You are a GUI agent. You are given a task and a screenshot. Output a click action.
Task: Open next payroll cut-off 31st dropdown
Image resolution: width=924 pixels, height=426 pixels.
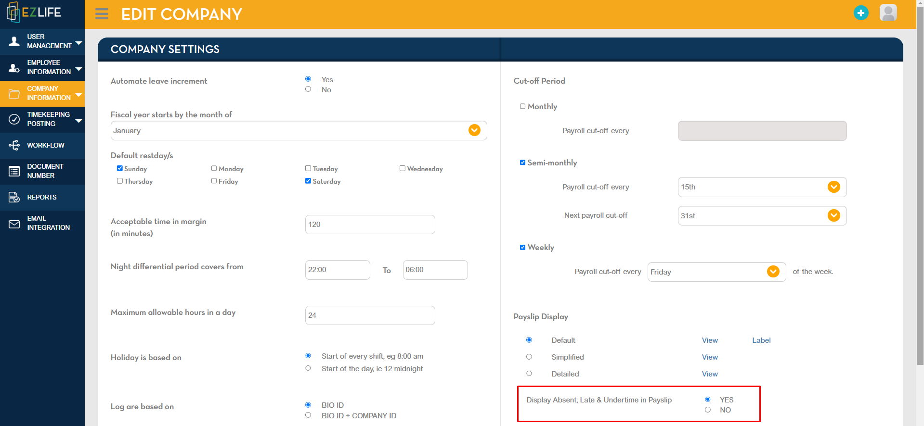[762, 216]
